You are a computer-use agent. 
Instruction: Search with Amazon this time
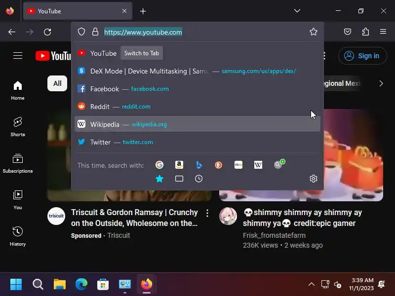coord(179,165)
